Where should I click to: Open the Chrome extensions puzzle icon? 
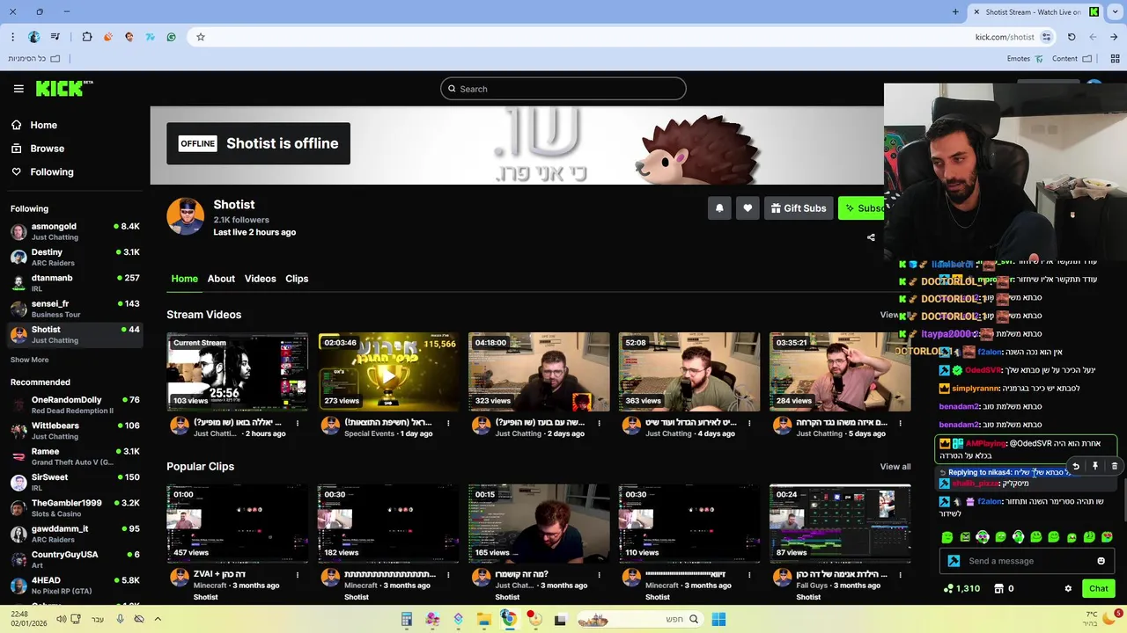(x=87, y=37)
